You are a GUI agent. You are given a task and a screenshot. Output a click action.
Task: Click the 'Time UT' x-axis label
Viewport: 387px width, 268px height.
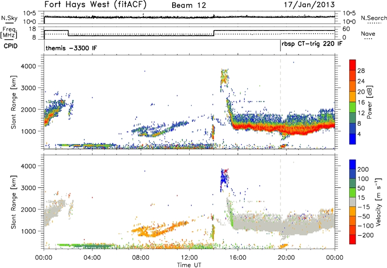[x=189, y=265]
